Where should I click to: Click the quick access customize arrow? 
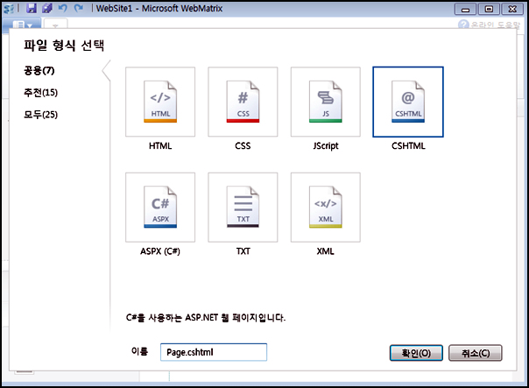click(55, 25)
